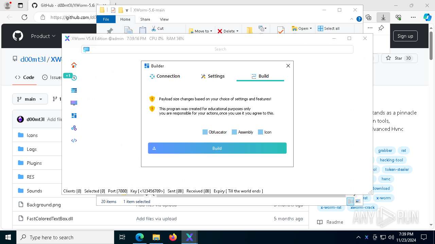Open Explorer help question icon
The height and width of the screenshot is (244, 435).
pos(359,19)
